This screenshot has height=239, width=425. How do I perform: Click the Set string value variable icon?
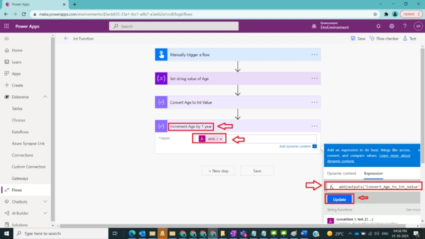[x=161, y=78]
